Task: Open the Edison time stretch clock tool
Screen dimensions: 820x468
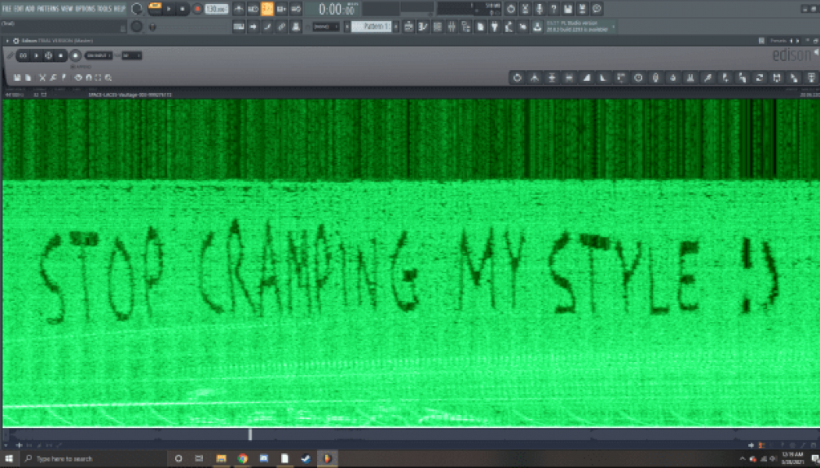Action: coord(638,77)
